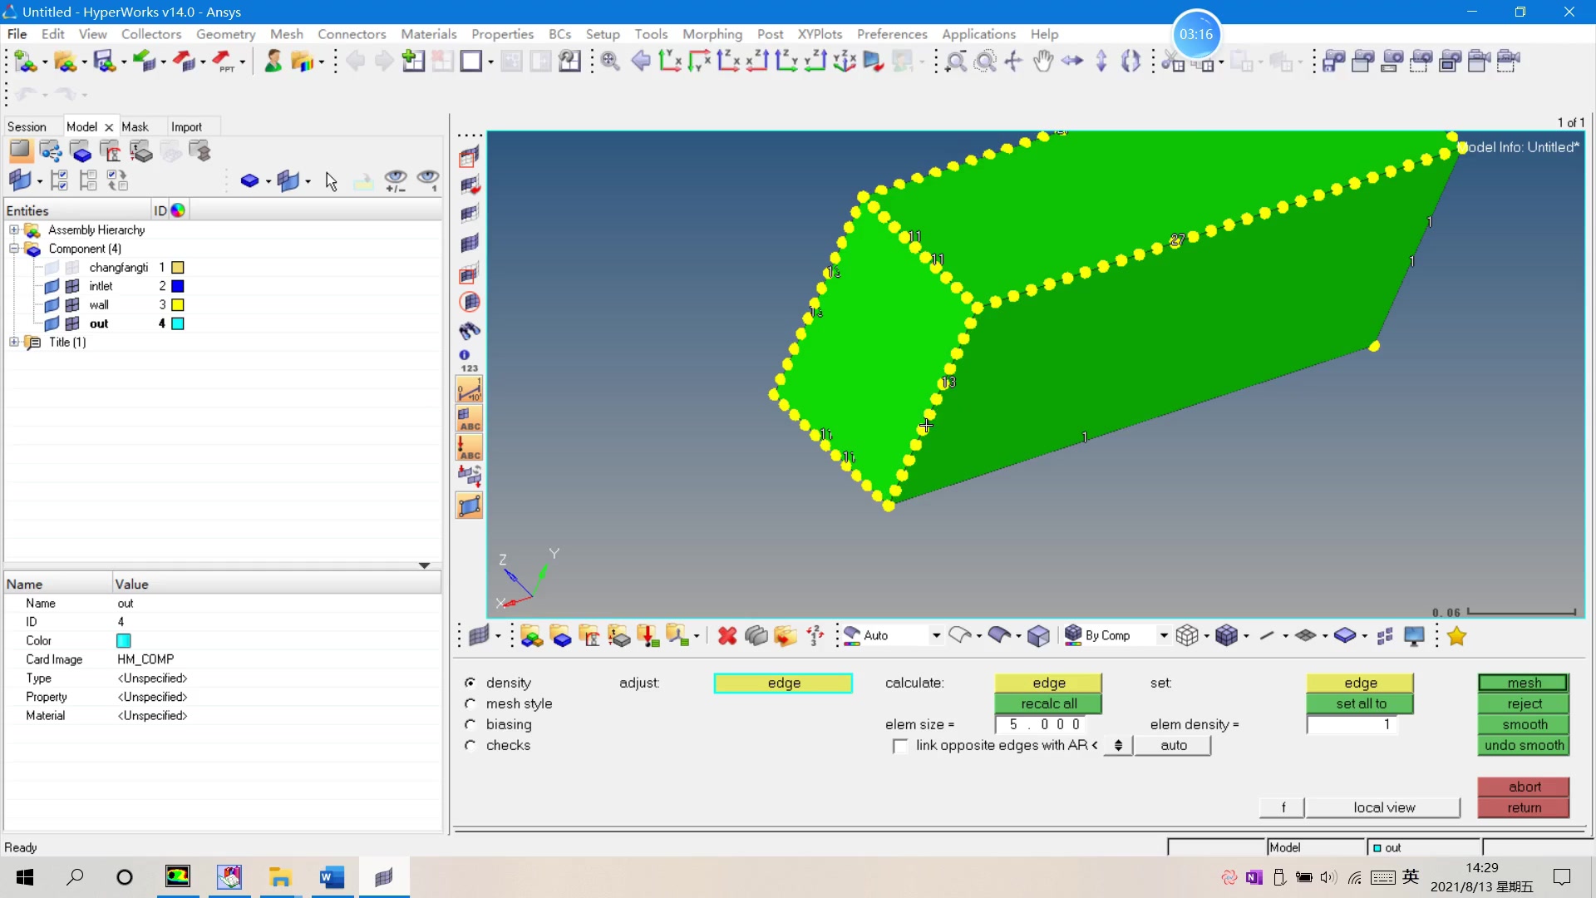The image size is (1596, 898).
Task: Open the Geometry menu
Action: [225, 34]
